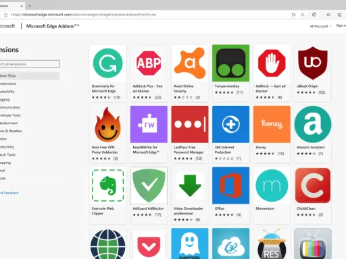Select the Photos category
This screenshot has height=259, width=346.
click(3, 139)
